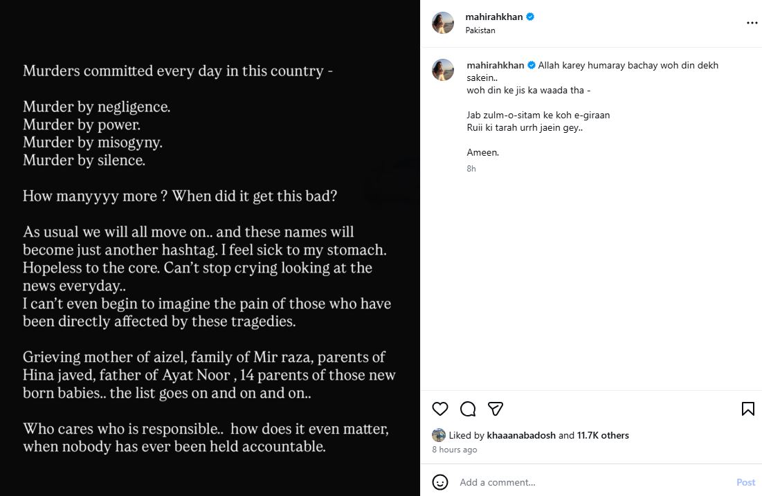Click the Add a comment field
Viewport: 762px width, 496px height.
[x=593, y=482]
